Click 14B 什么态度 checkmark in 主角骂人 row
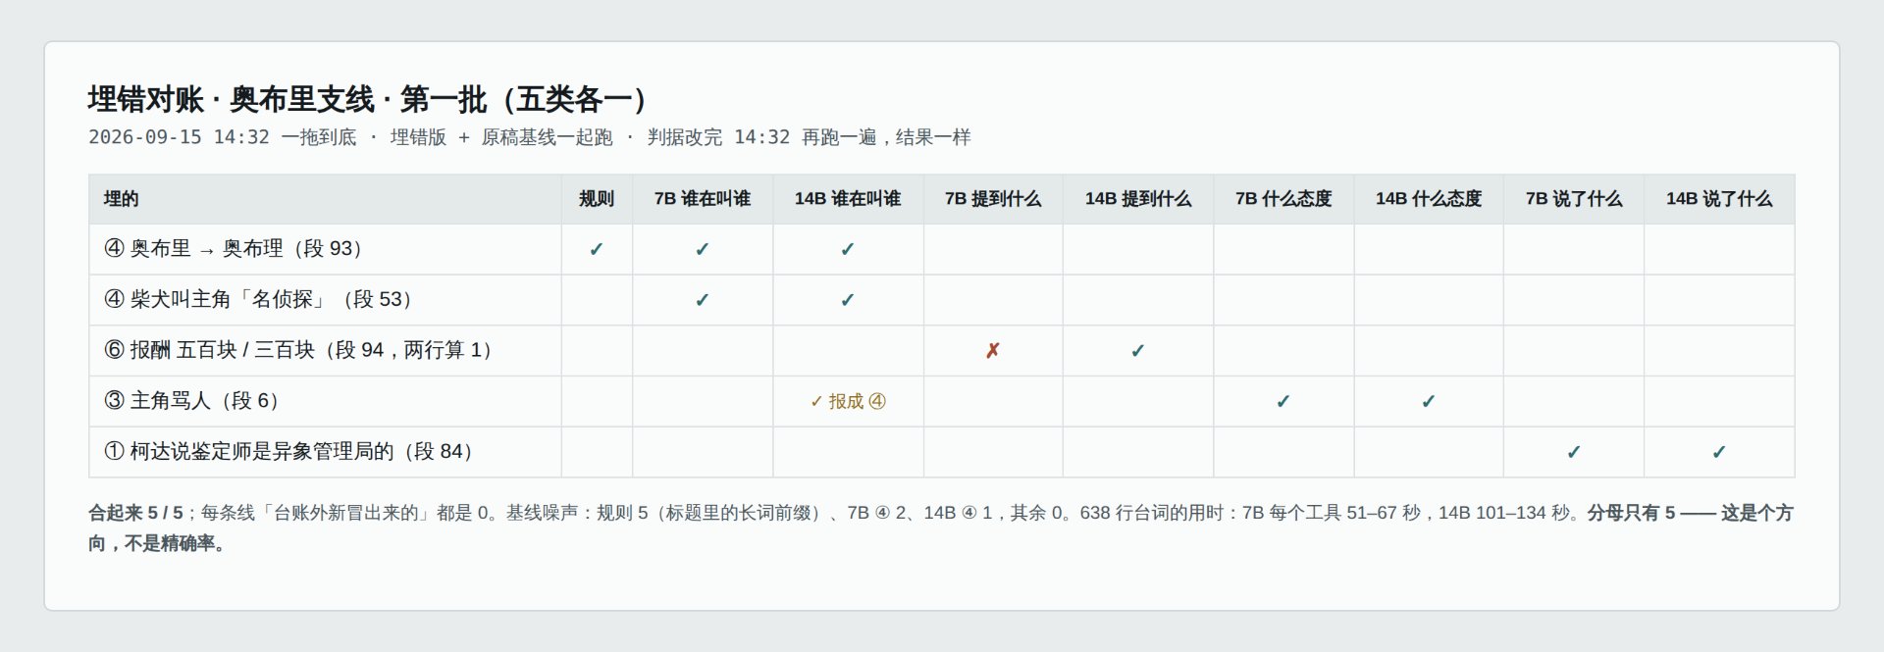The image size is (1884, 652). [x=1429, y=402]
